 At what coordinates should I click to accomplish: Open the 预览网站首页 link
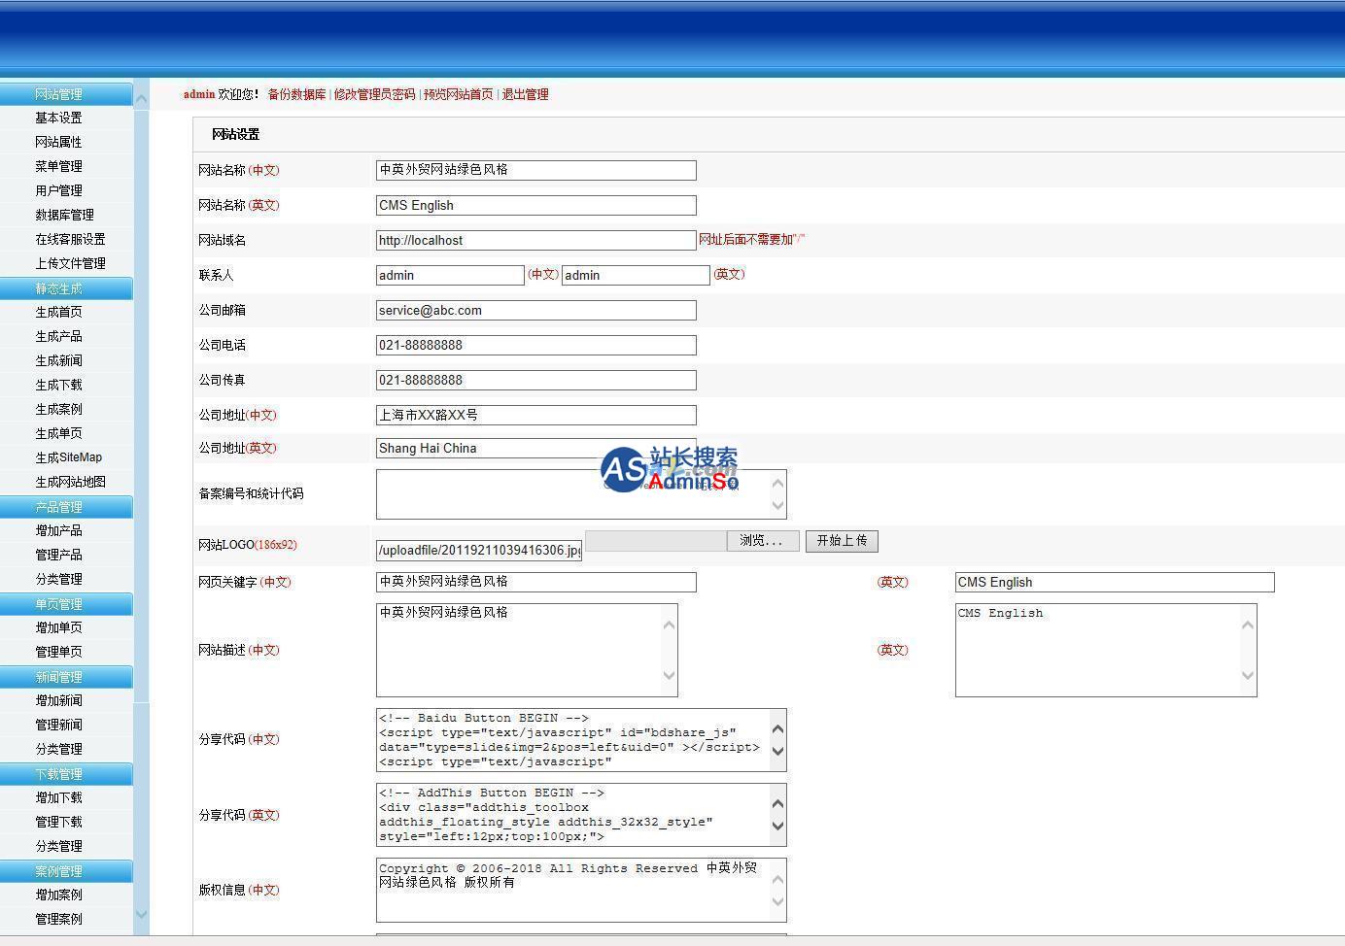[458, 94]
